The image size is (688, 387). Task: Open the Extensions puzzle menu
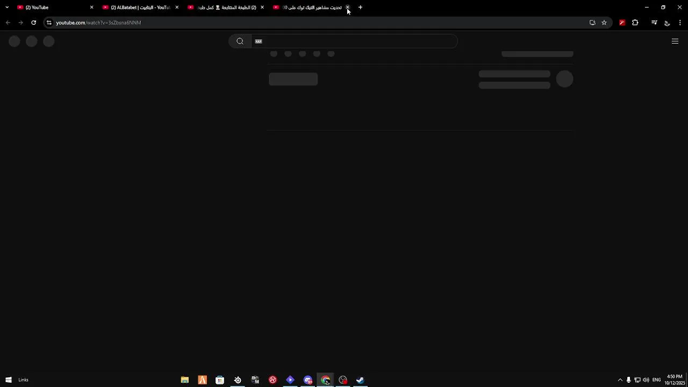coord(635,23)
